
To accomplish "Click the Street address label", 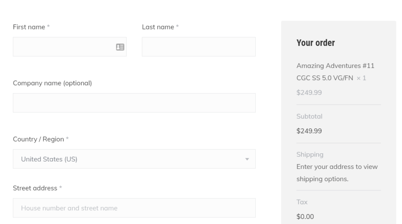I will [35, 188].
